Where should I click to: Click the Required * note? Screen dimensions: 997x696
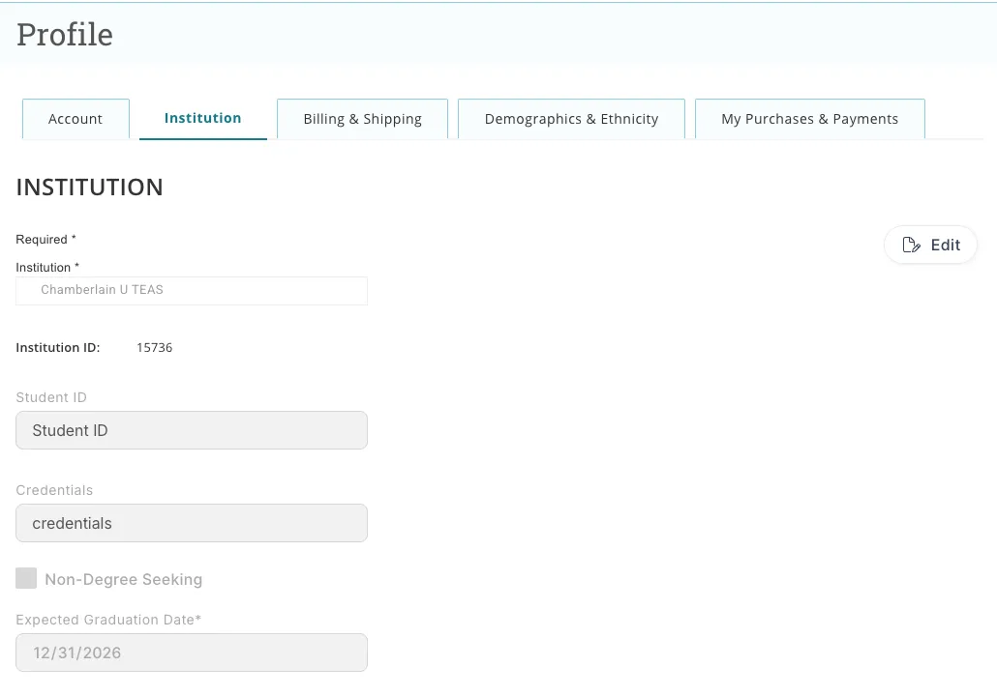[x=45, y=240]
